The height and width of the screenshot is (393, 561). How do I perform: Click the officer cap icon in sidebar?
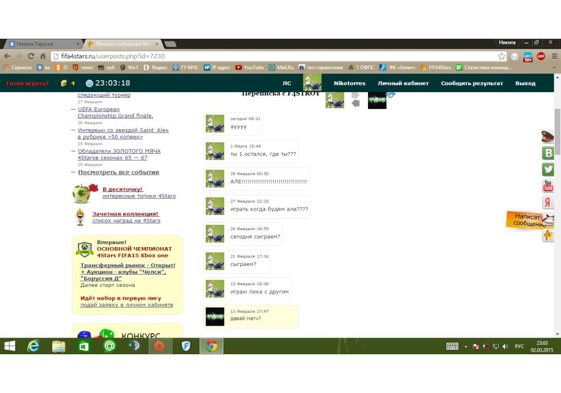coord(548,136)
